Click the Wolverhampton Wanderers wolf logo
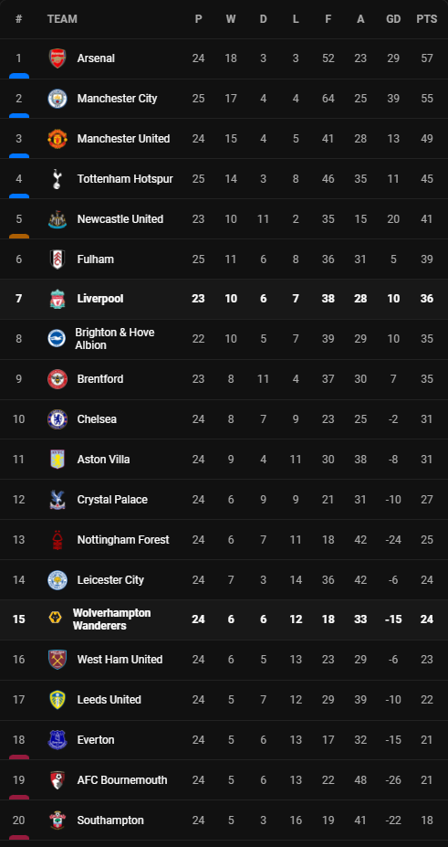448x847 pixels. point(55,619)
